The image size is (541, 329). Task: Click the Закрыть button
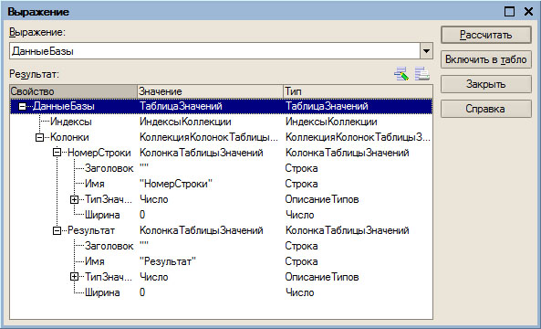[485, 84]
